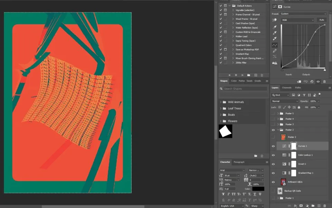The image size is (332, 208).
Task: Toggle layer filtering on/off switch
Action: [320, 94]
